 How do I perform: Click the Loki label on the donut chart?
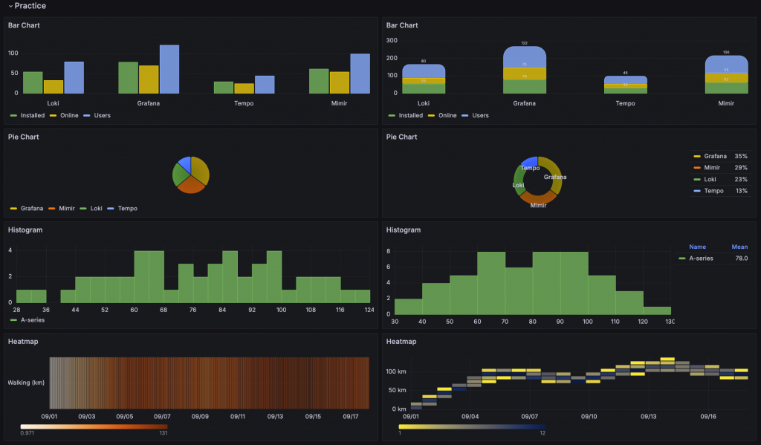(518, 185)
